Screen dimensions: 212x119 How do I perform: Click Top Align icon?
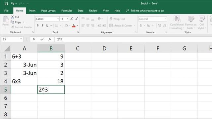(x=83, y=18)
